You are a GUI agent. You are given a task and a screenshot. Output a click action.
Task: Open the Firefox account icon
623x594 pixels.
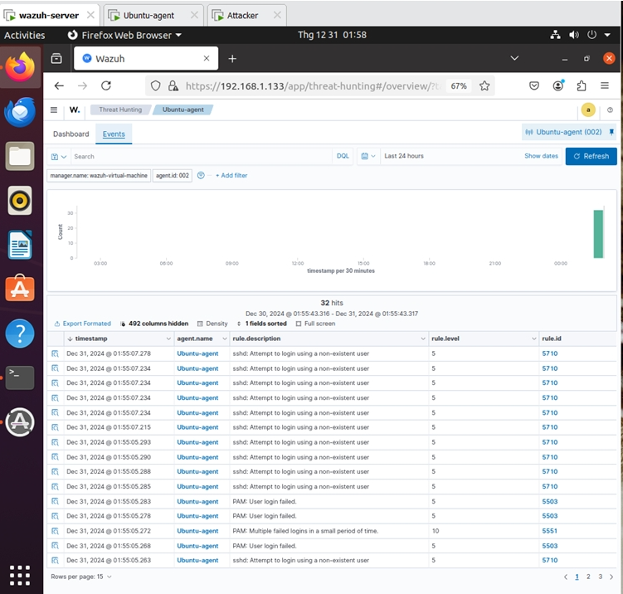point(558,85)
